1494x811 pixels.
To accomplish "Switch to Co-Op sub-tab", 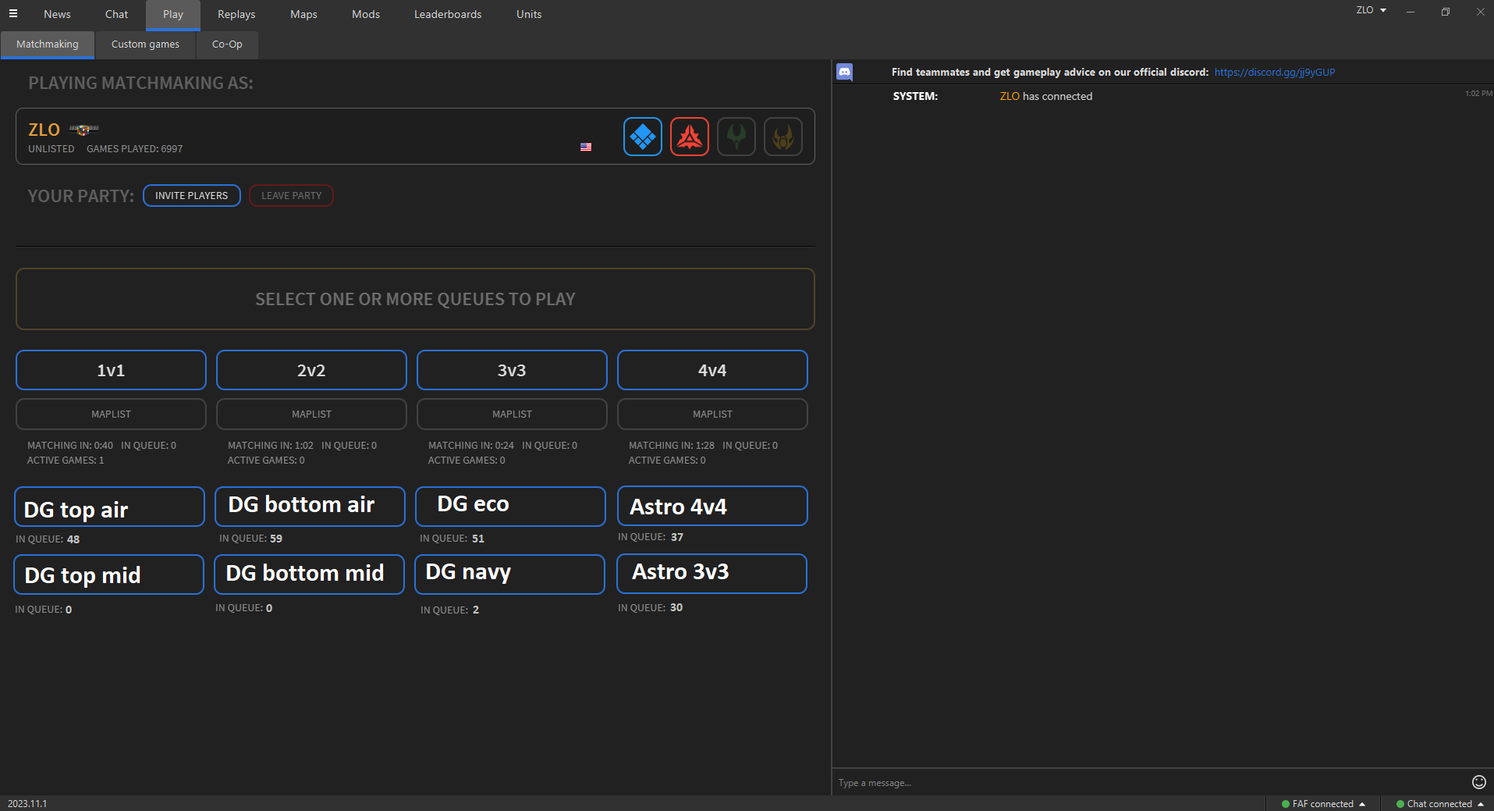I will (227, 44).
